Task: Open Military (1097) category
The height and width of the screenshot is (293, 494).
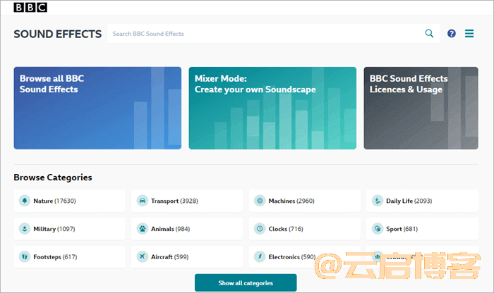Action: (x=69, y=228)
